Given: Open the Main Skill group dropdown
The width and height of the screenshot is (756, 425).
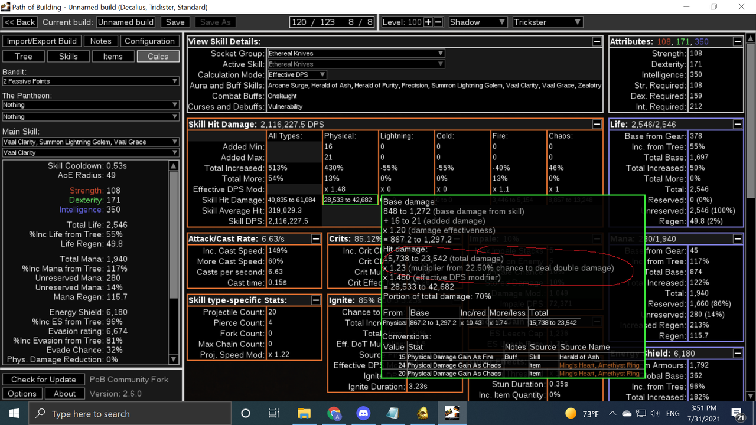Looking at the screenshot, I should point(90,142).
